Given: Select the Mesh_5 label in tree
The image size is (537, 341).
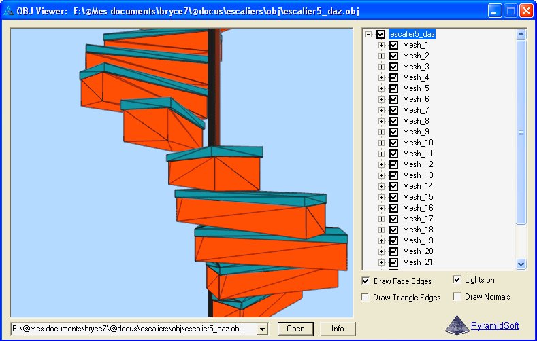Looking at the screenshot, I should [x=416, y=88].
